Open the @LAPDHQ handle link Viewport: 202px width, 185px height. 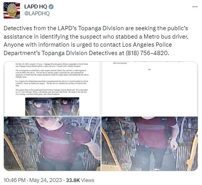pos(37,13)
